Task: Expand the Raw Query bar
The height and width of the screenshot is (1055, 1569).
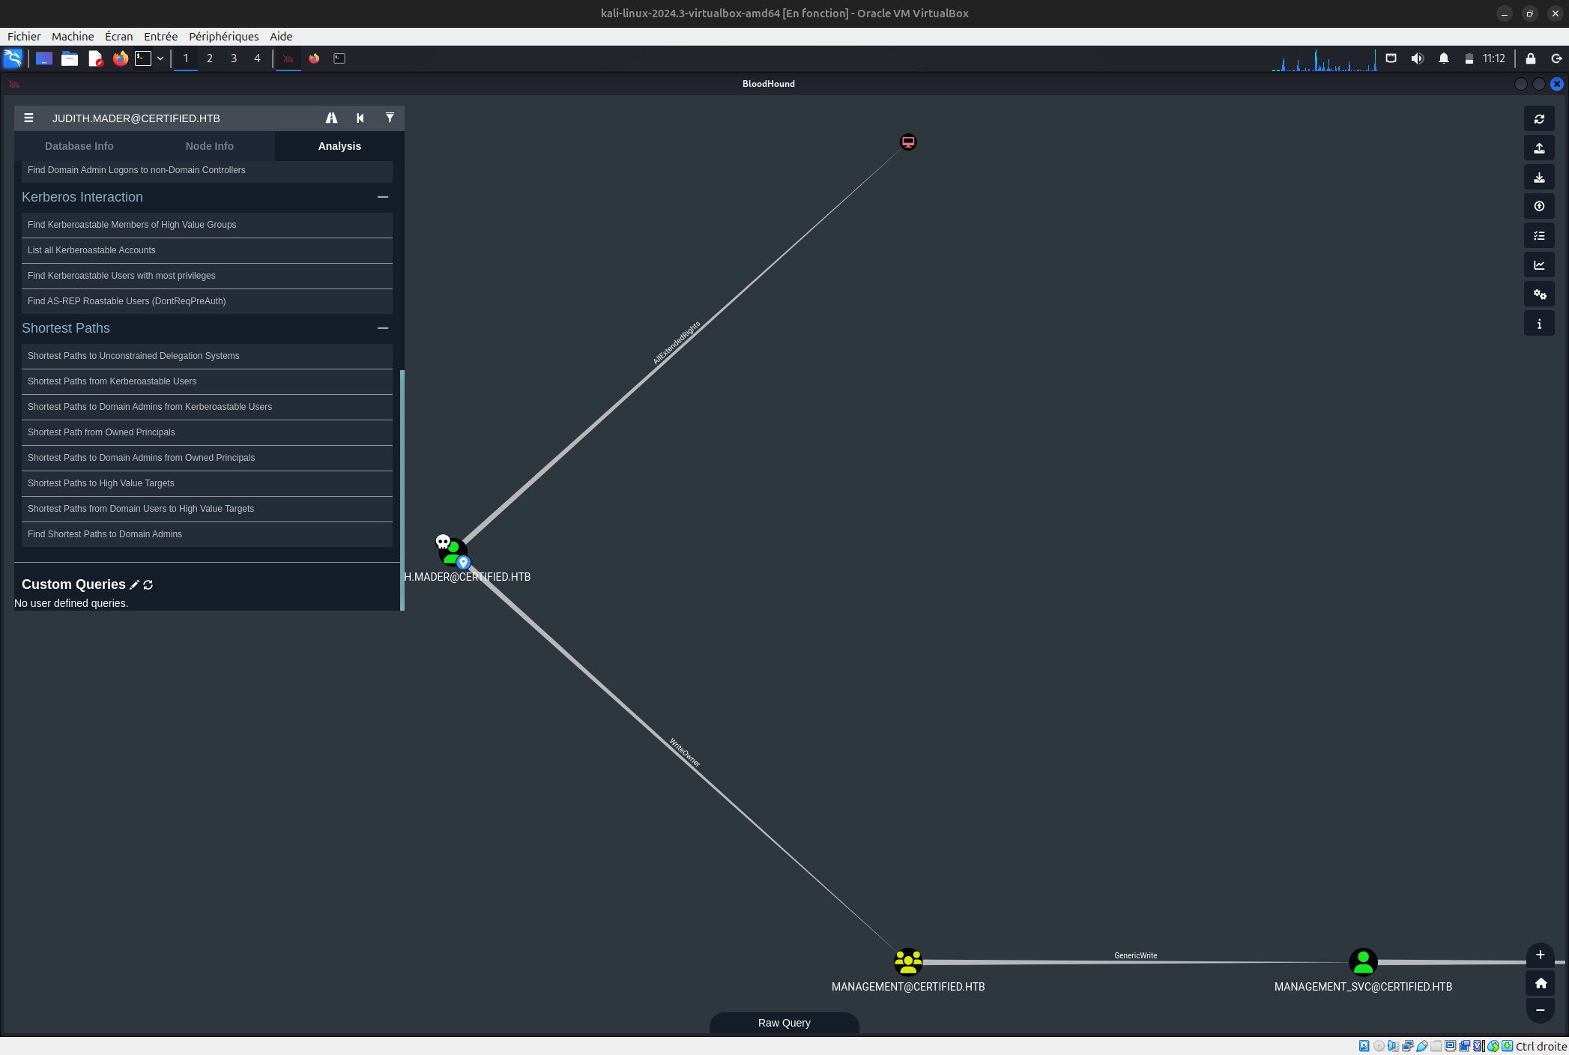Action: click(x=784, y=1023)
